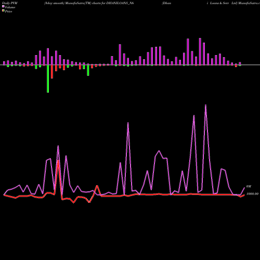This screenshot has width=260, height=260.
Task: Click the '0M' volume axis label
Action: pos(249,186)
